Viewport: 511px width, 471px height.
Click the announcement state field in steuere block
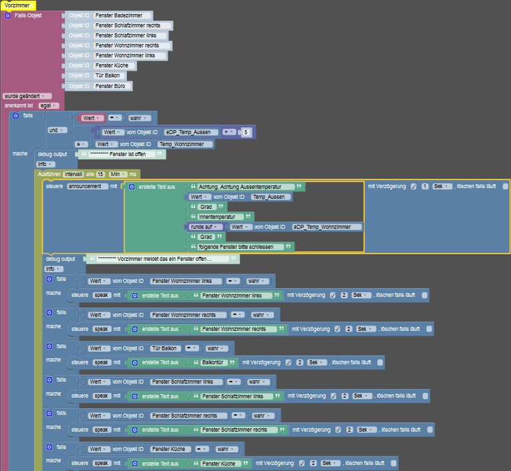click(x=87, y=186)
